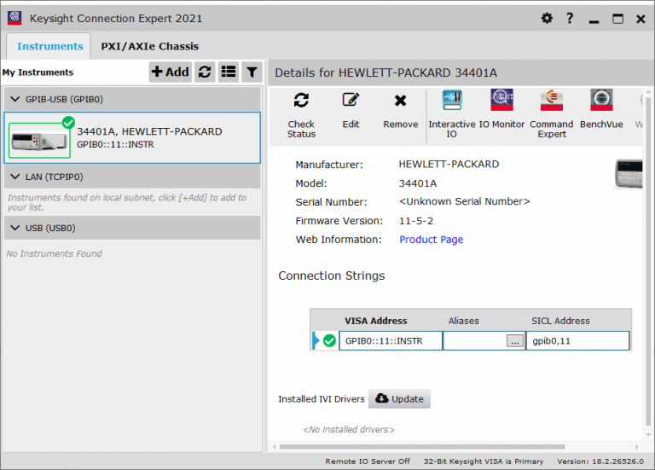Select the Instruments tab

click(x=49, y=46)
